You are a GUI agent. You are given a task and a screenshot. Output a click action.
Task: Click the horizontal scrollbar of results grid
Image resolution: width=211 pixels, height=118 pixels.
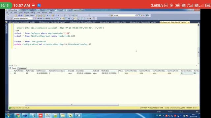72,105
